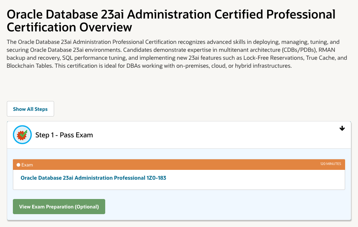Click the words Blockchain Tables in description
Viewport: 358px width, 227px height.
pyautogui.click(x=30, y=66)
